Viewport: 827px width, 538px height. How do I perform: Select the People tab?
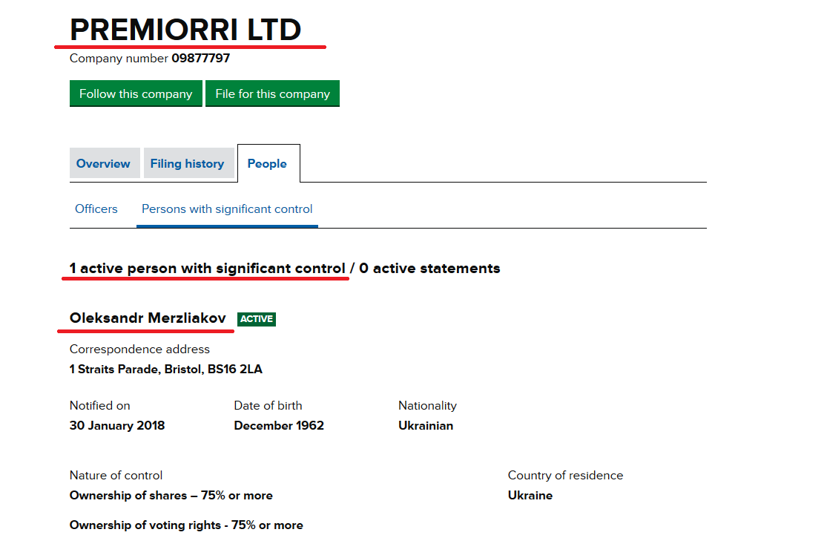(268, 163)
